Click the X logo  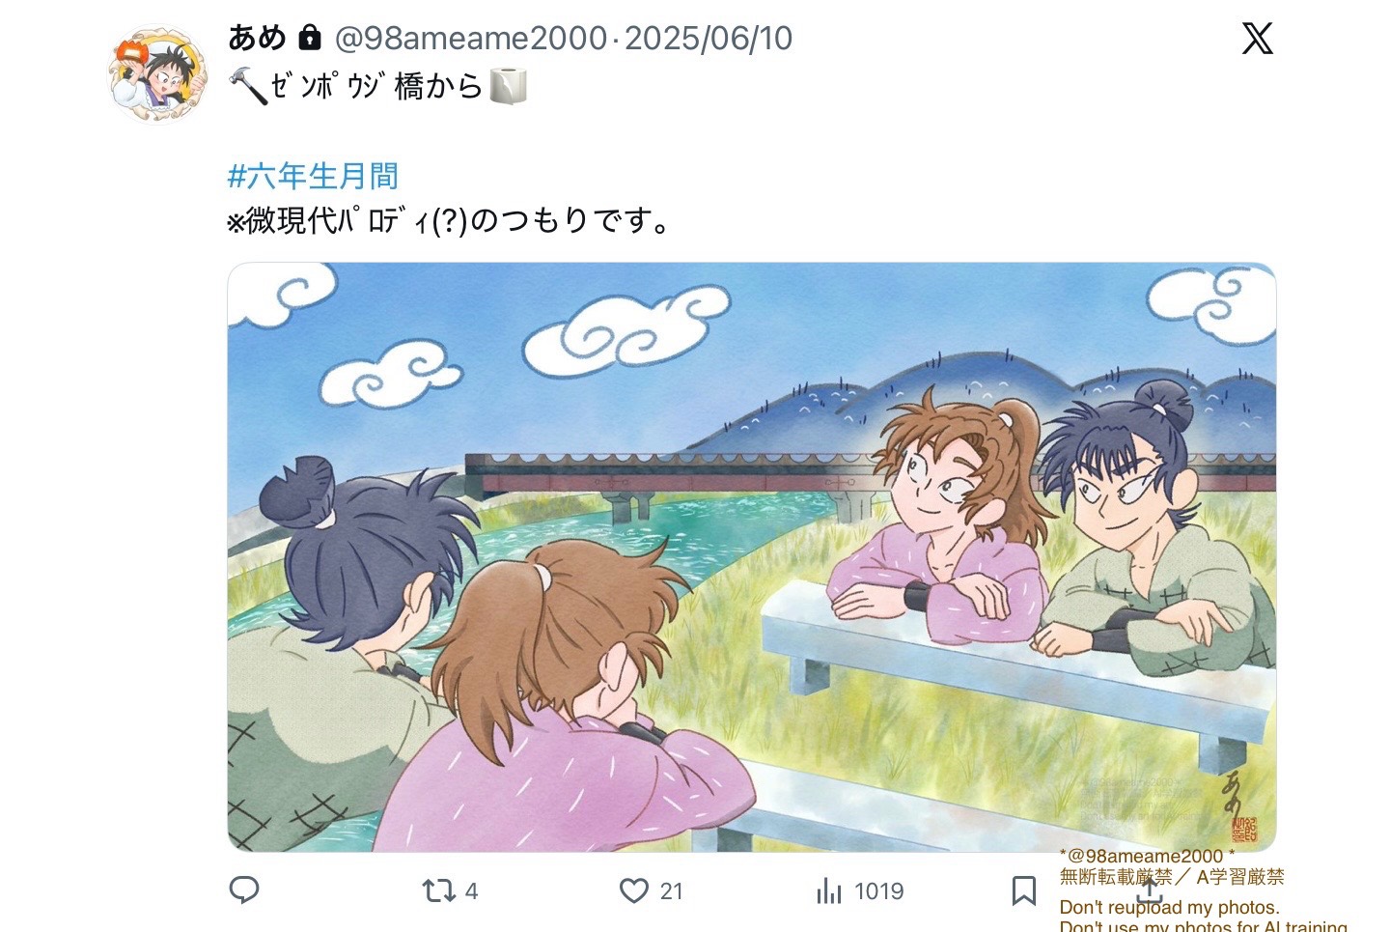point(1257,38)
